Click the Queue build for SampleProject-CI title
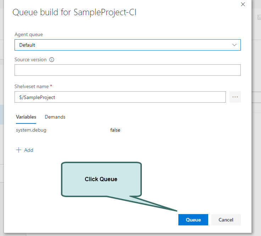The height and width of the screenshot is (236, 261). pos(74,12)
